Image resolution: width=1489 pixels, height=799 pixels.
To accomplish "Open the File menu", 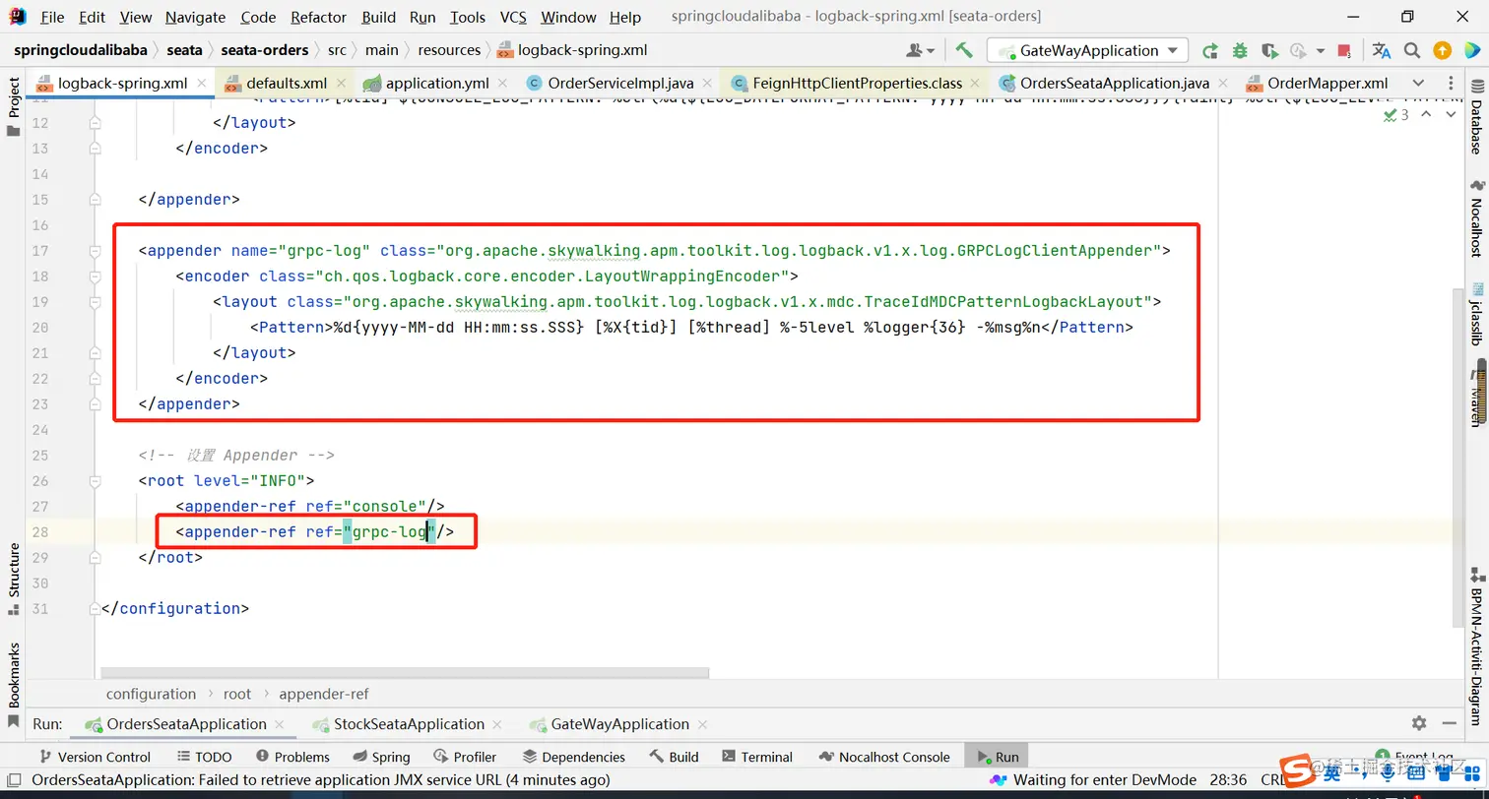I will coord(52,17).
